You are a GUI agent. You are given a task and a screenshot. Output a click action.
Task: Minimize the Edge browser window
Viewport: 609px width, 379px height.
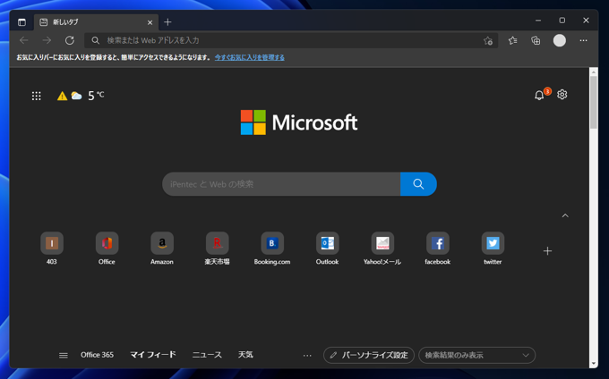(538, 21)
